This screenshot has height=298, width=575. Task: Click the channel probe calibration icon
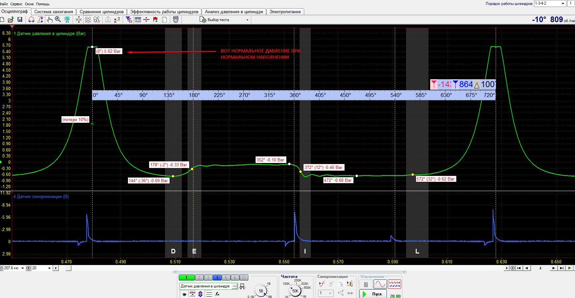[x=242, y=286]
